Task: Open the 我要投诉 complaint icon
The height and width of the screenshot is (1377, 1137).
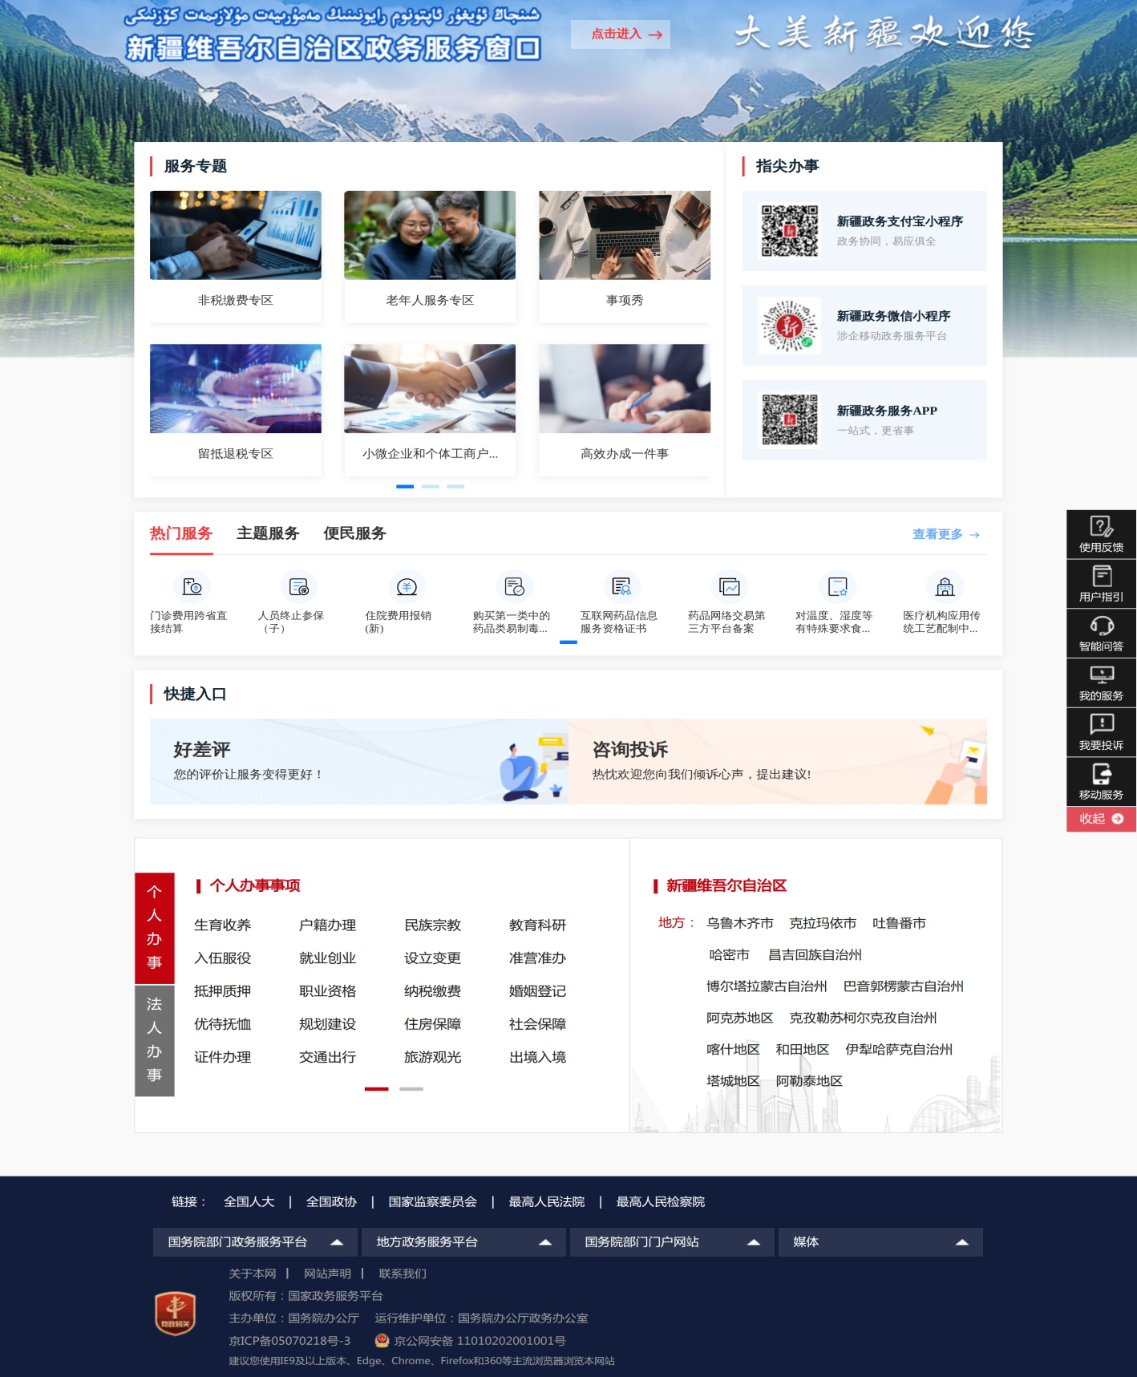Action: tap(1101, 724)
